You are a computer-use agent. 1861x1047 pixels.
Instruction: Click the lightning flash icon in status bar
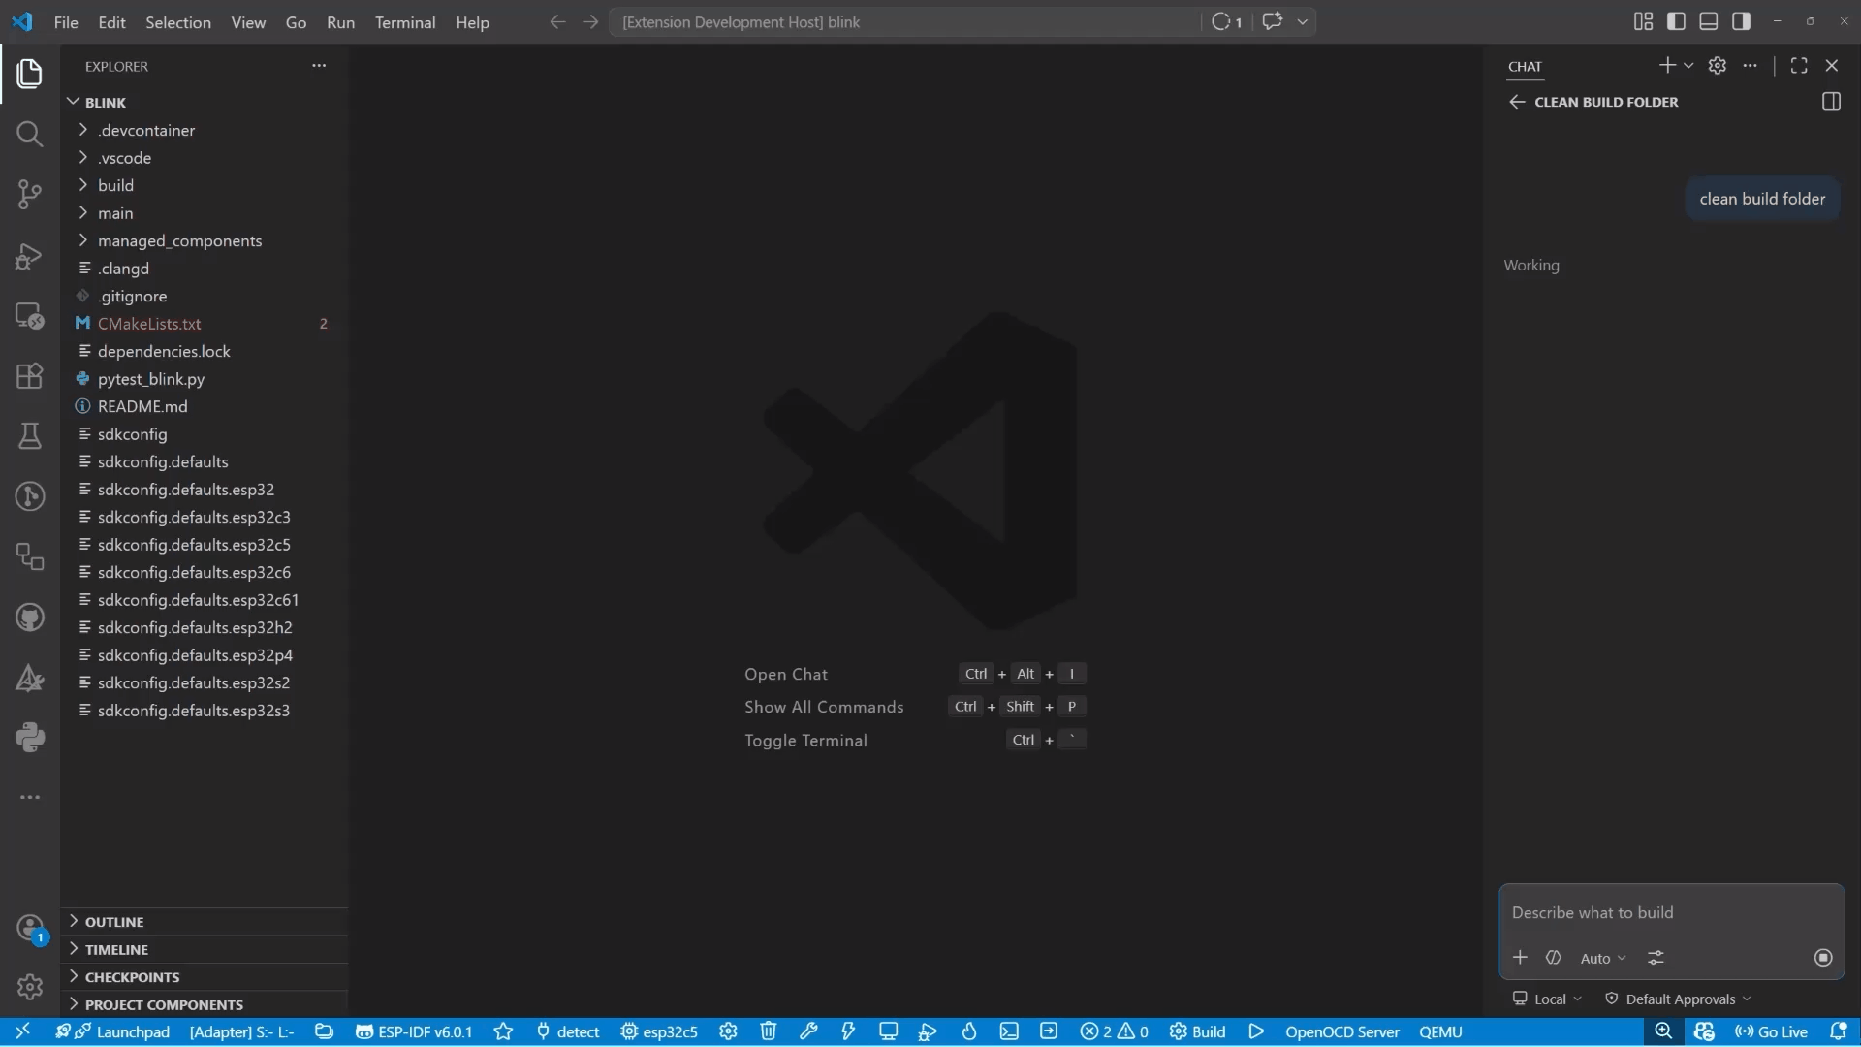pyautogui.click(x=848, y=1031)
